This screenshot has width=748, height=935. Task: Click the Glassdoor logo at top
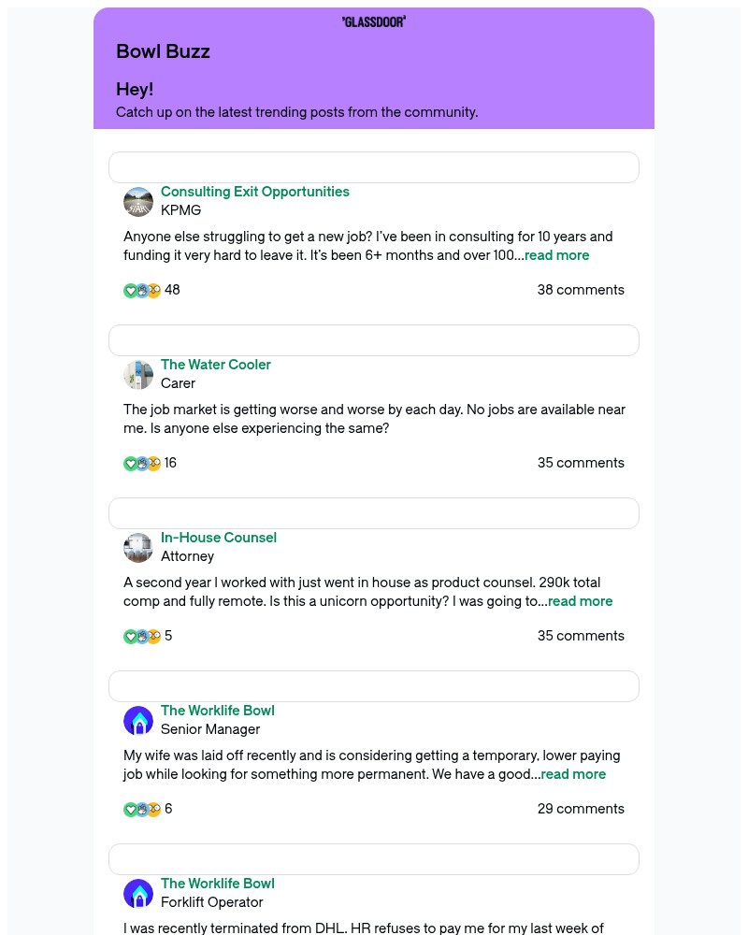click(x=373, y=22)
